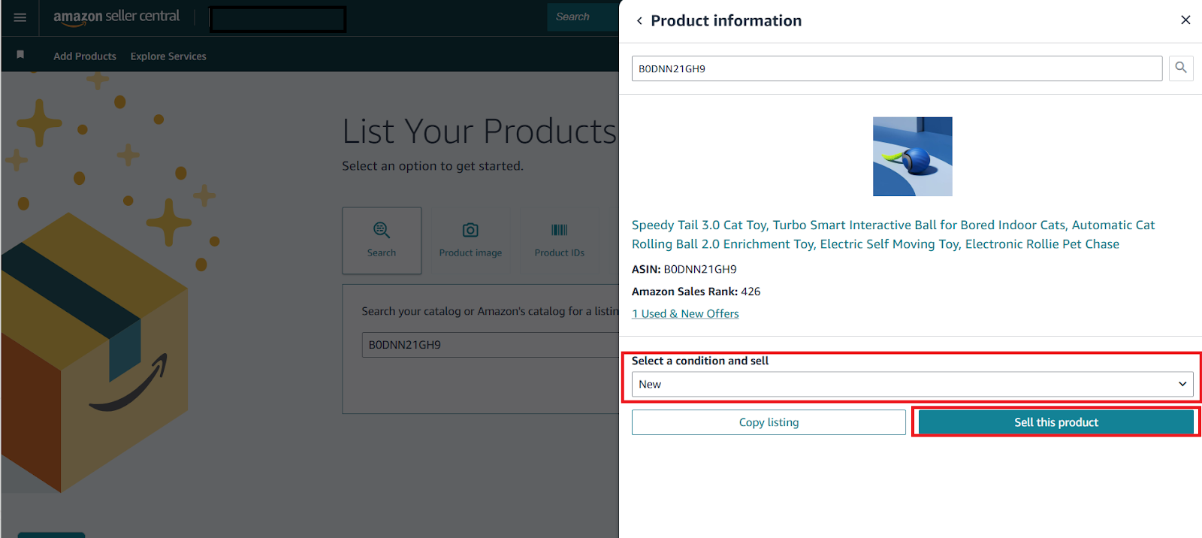Click 'Select an option to get started.' text
1202x538 pixels.
[x=433, y=166]
